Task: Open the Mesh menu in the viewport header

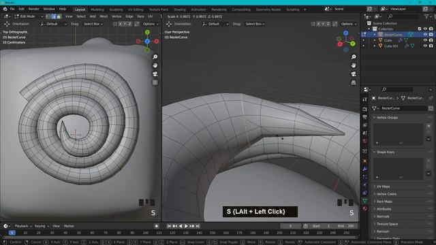Action: (x=104, y=16)
